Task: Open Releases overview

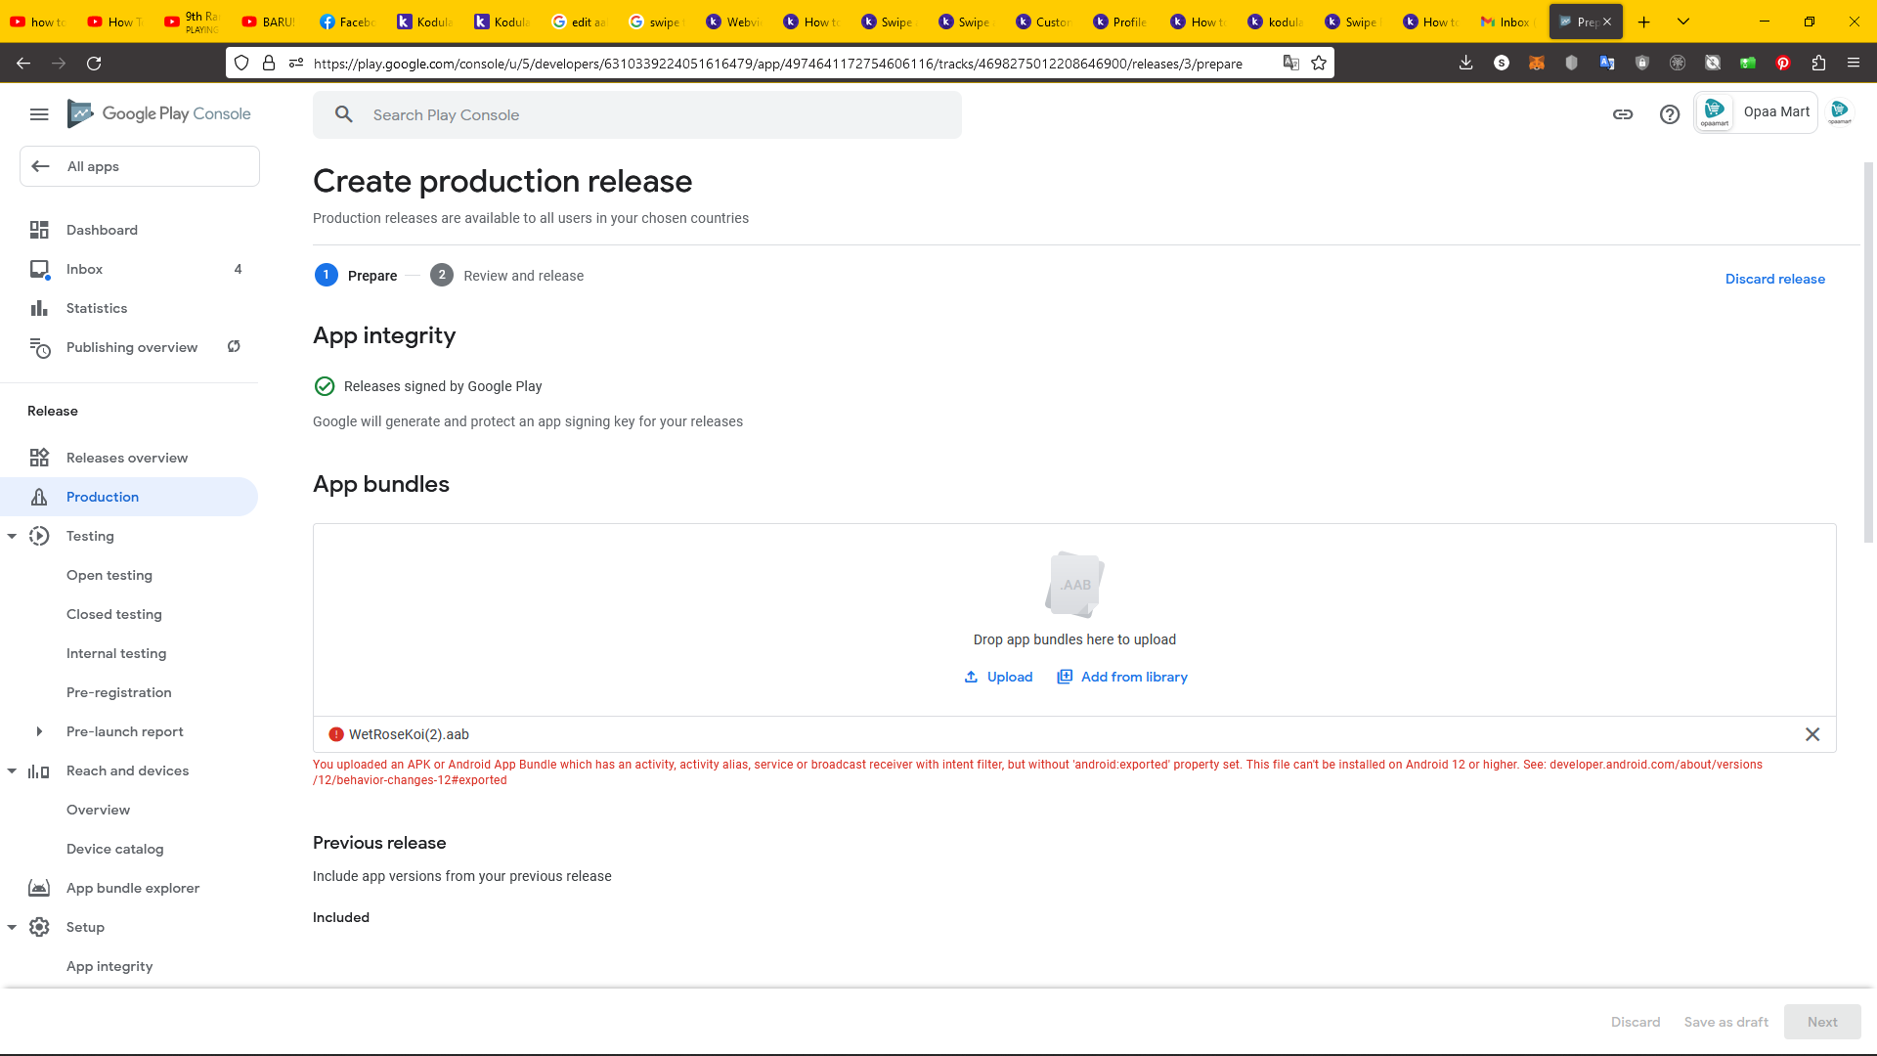Action: [x=129, y=458]
